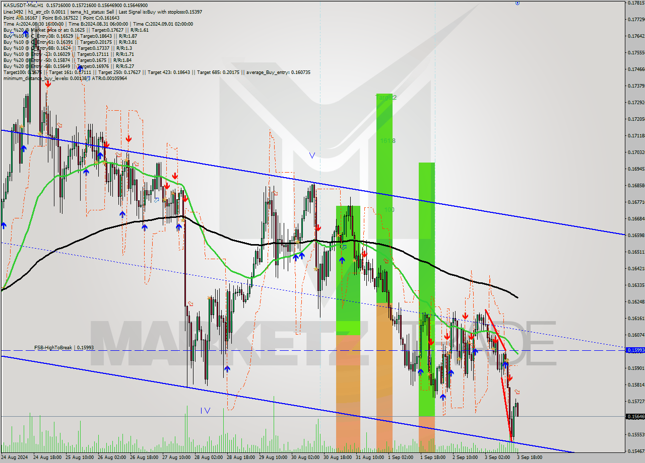The image size is (645, 463).
Task: Click the Target2 label on green bar
Action: [x=386, y=97]
